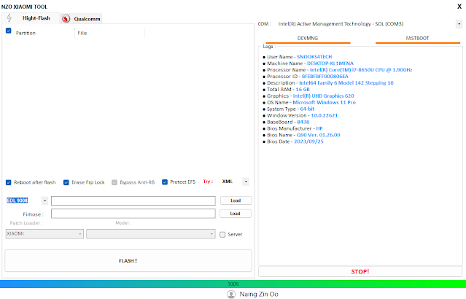Click the Graphics UHD Graphics 620 entry
The width and height of the screenshot is (466, 299).
pos(308,96)
